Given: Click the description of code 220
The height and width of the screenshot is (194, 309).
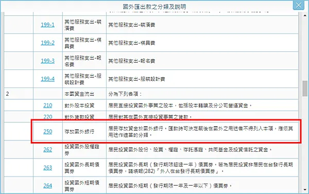Looking at the screenshot, I should (x=150, y=117).
